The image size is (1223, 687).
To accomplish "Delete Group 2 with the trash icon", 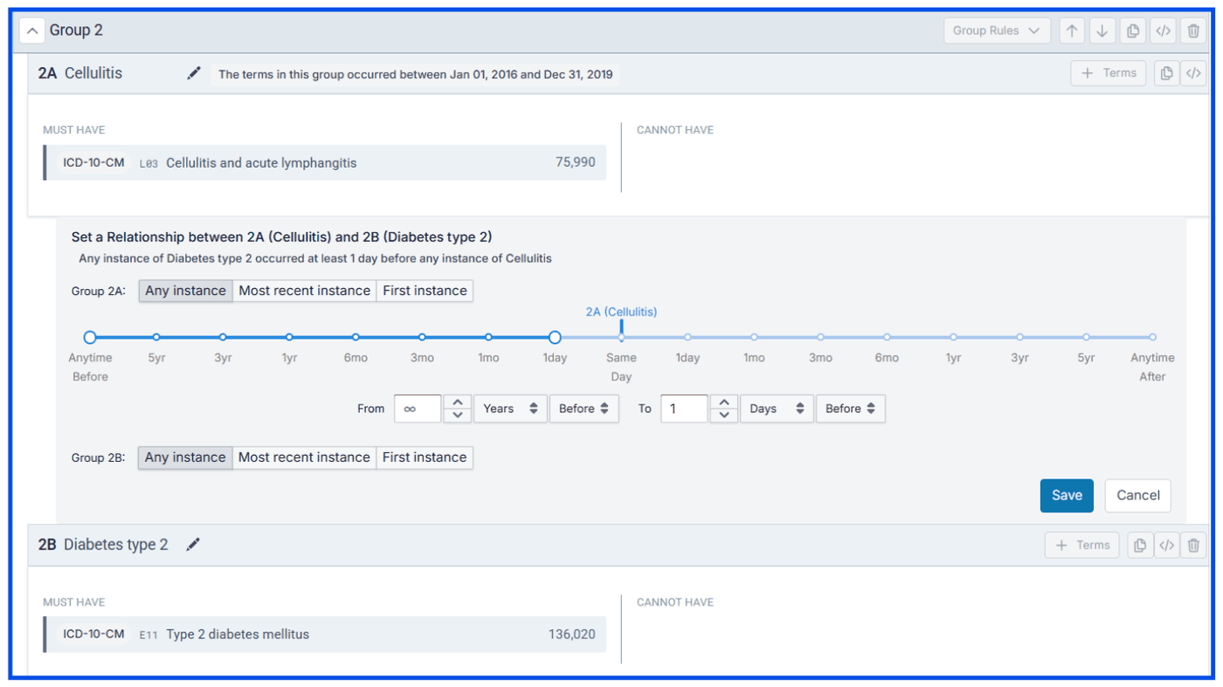I will pos(1193,31).
